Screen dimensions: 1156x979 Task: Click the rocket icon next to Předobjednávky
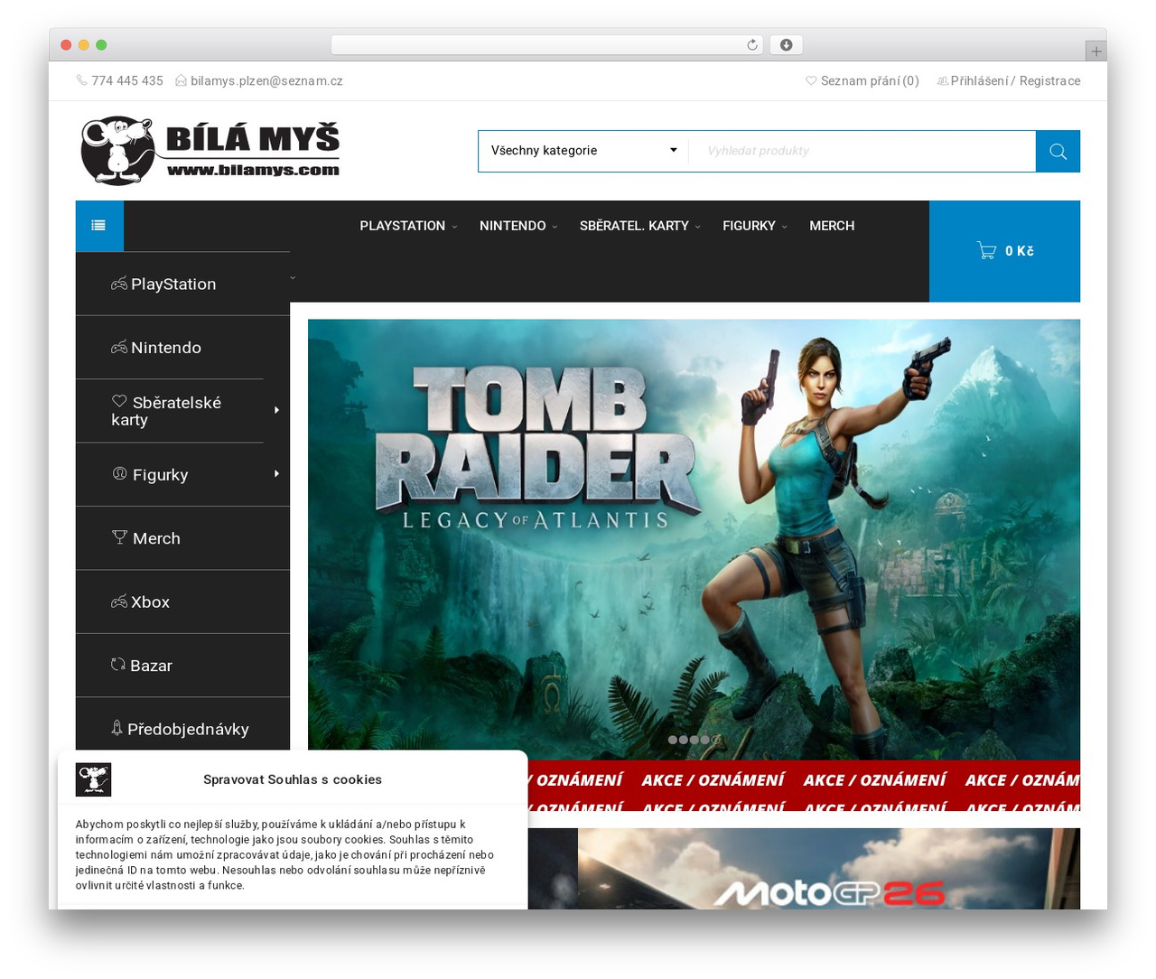pos(117,728)
